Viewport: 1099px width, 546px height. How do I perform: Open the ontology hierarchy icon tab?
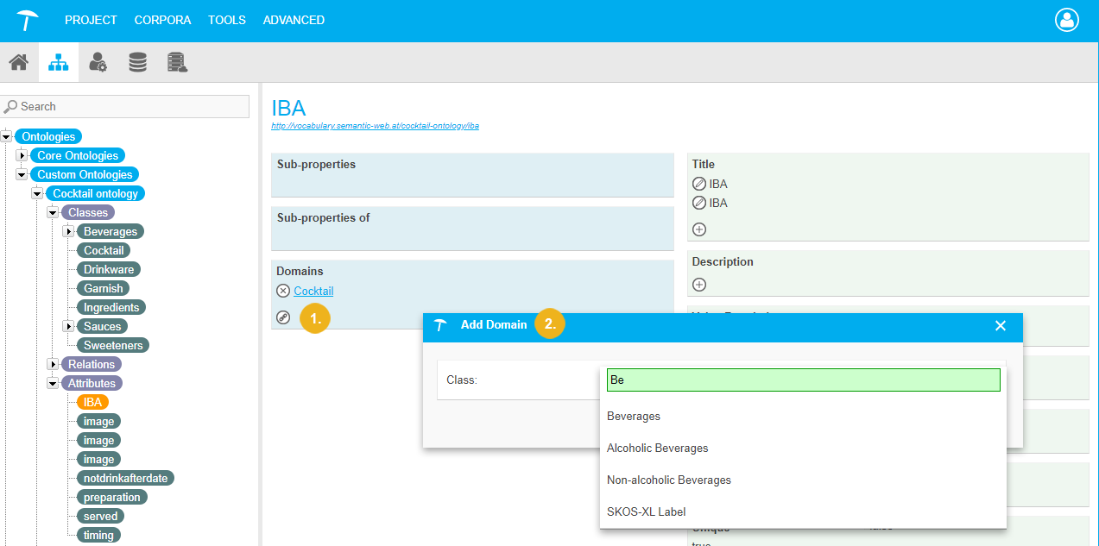point(59,63)
